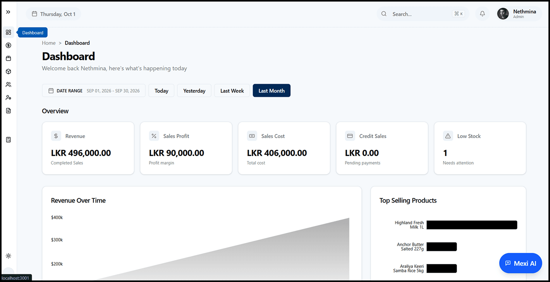The image size is (550, 282).
Task: Expand the sidebar with double-chevron icon
Action: (x=8, y=12)
